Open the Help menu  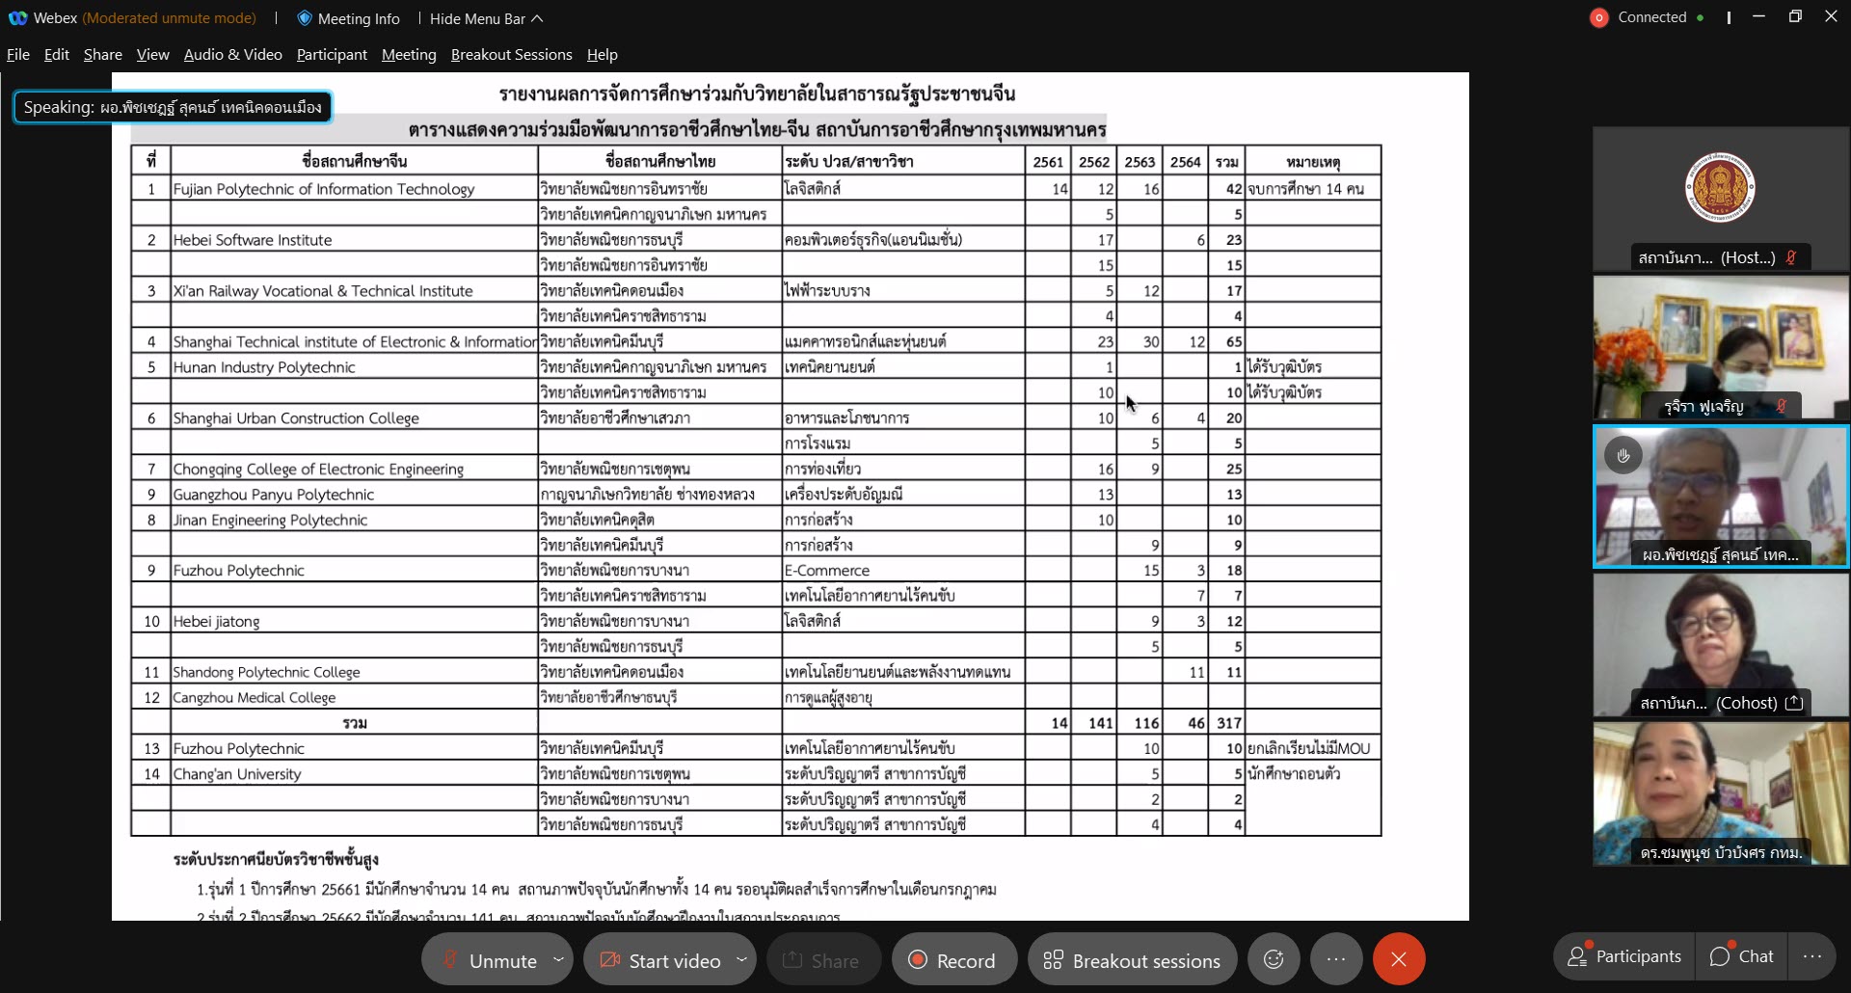pos(603,55)
